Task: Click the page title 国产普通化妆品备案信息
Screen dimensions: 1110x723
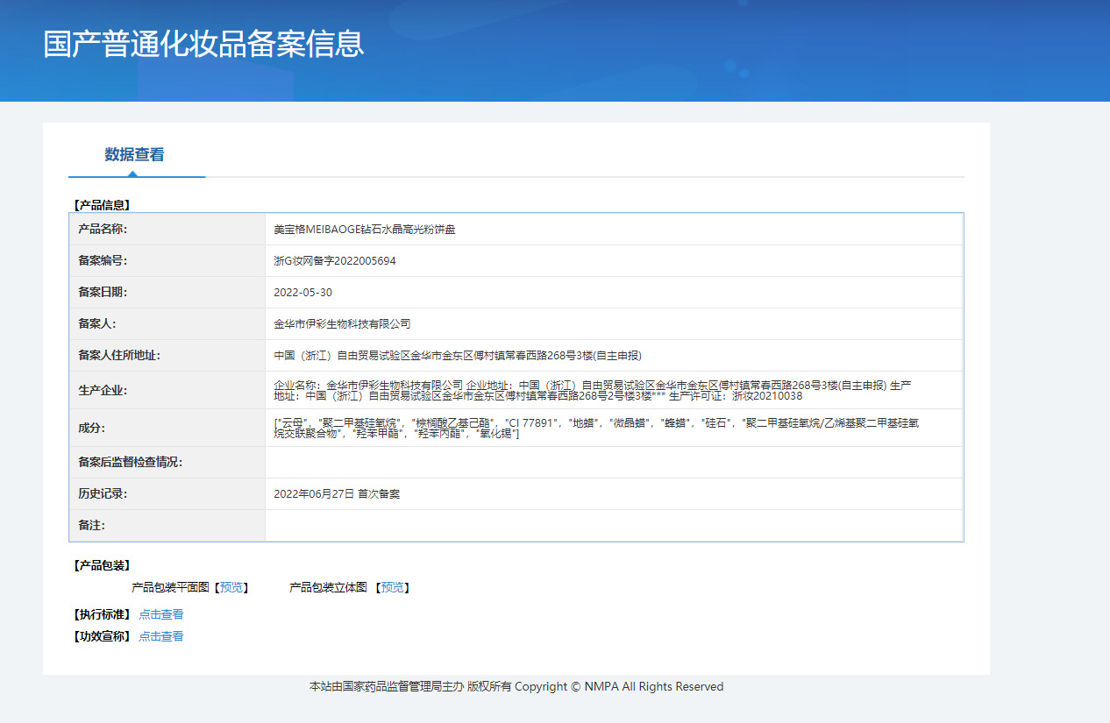Action: [203, 44]
